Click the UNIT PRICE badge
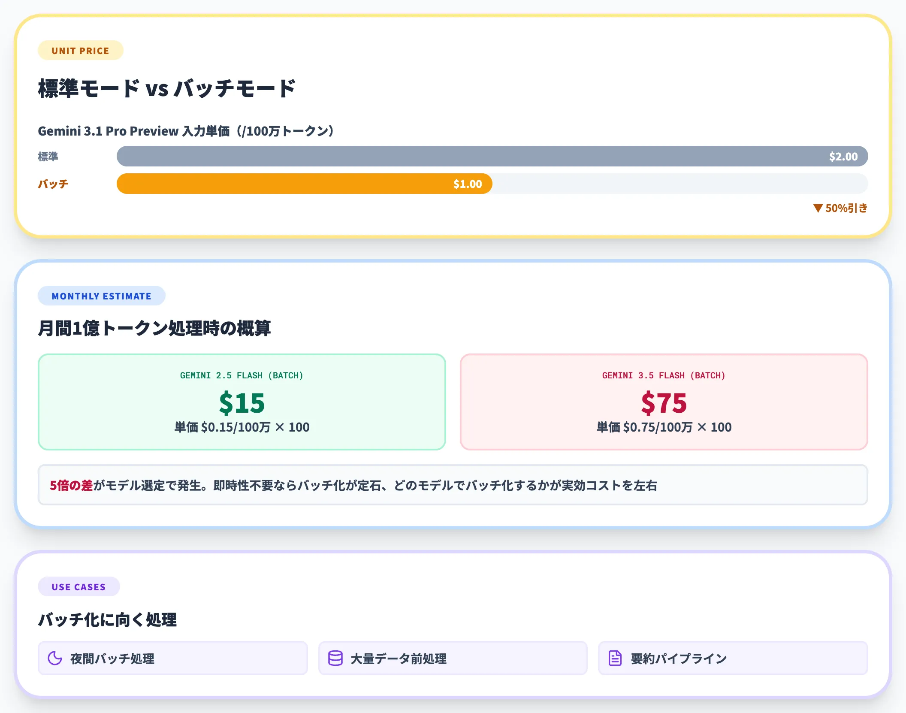 pos(81,51)
